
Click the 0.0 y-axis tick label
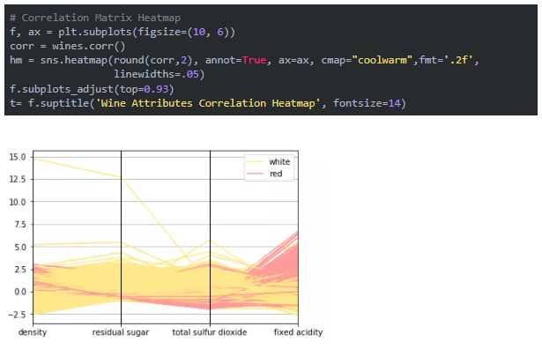click(19, 292)
